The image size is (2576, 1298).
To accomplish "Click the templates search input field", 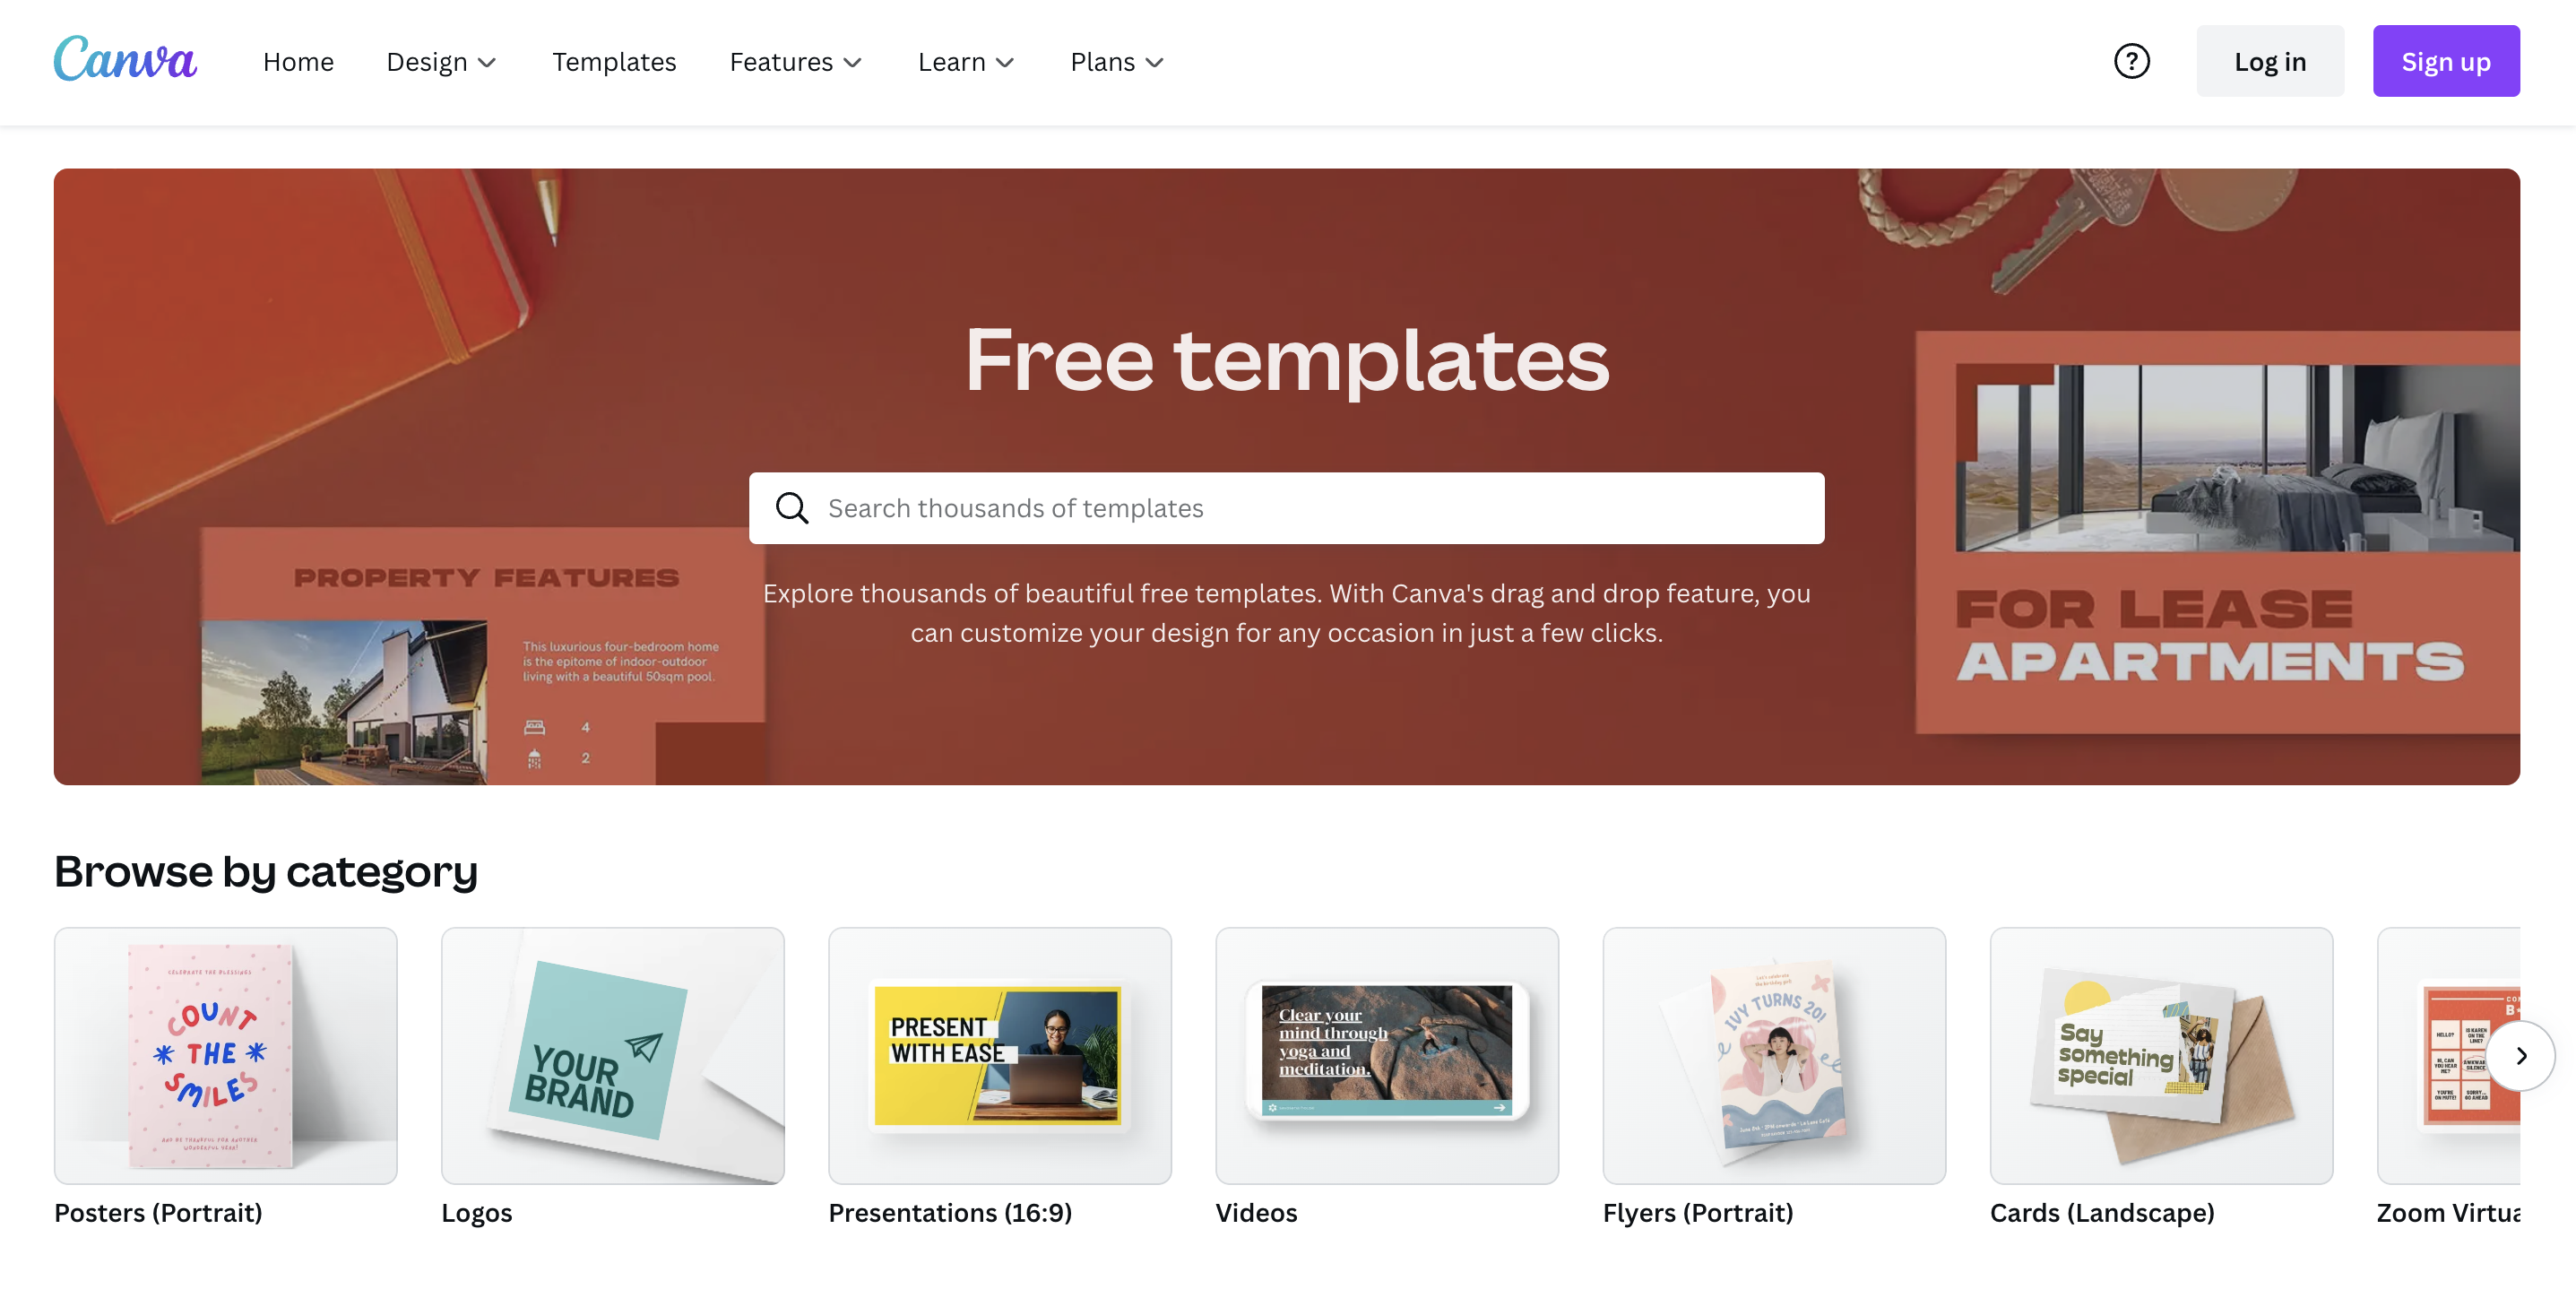I will coord(1287,506).
